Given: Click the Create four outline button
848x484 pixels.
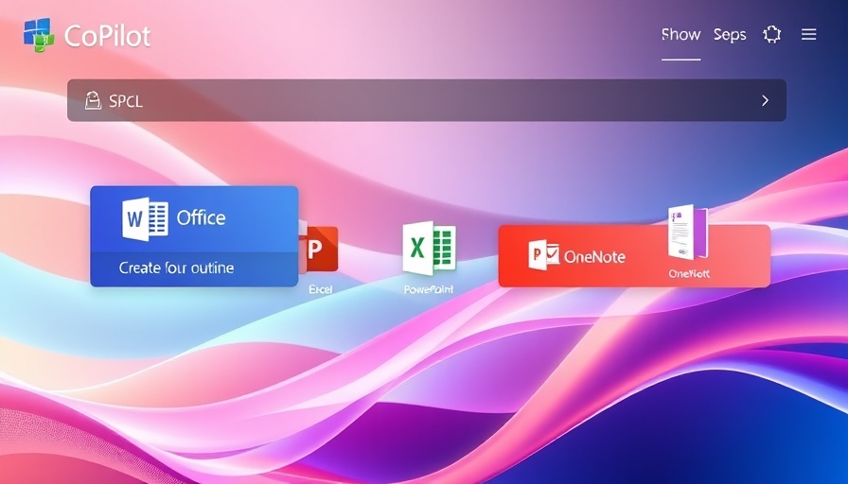Looking at the screenshot, I should pos(194,268).
